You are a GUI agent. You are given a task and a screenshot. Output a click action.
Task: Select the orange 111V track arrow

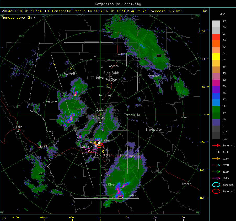click(x=216, y=158)
